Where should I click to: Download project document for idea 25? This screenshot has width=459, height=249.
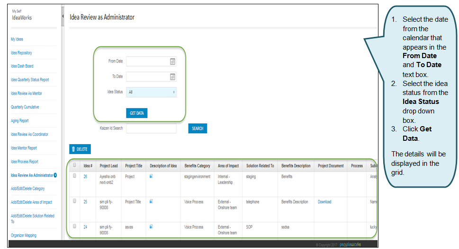[324, 202]
